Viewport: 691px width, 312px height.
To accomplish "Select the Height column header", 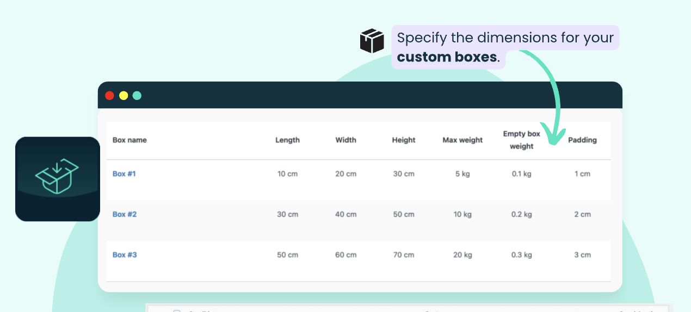I will point(404,140).
